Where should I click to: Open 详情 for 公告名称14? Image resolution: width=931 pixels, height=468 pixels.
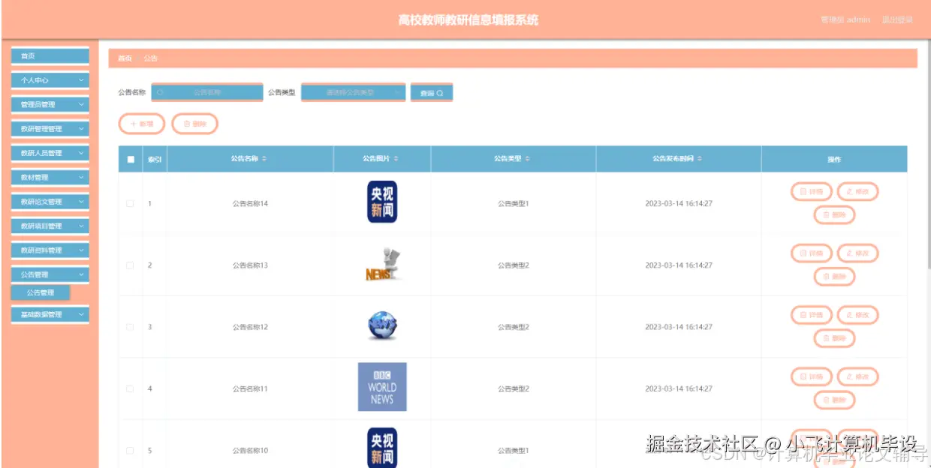(812, 192)
